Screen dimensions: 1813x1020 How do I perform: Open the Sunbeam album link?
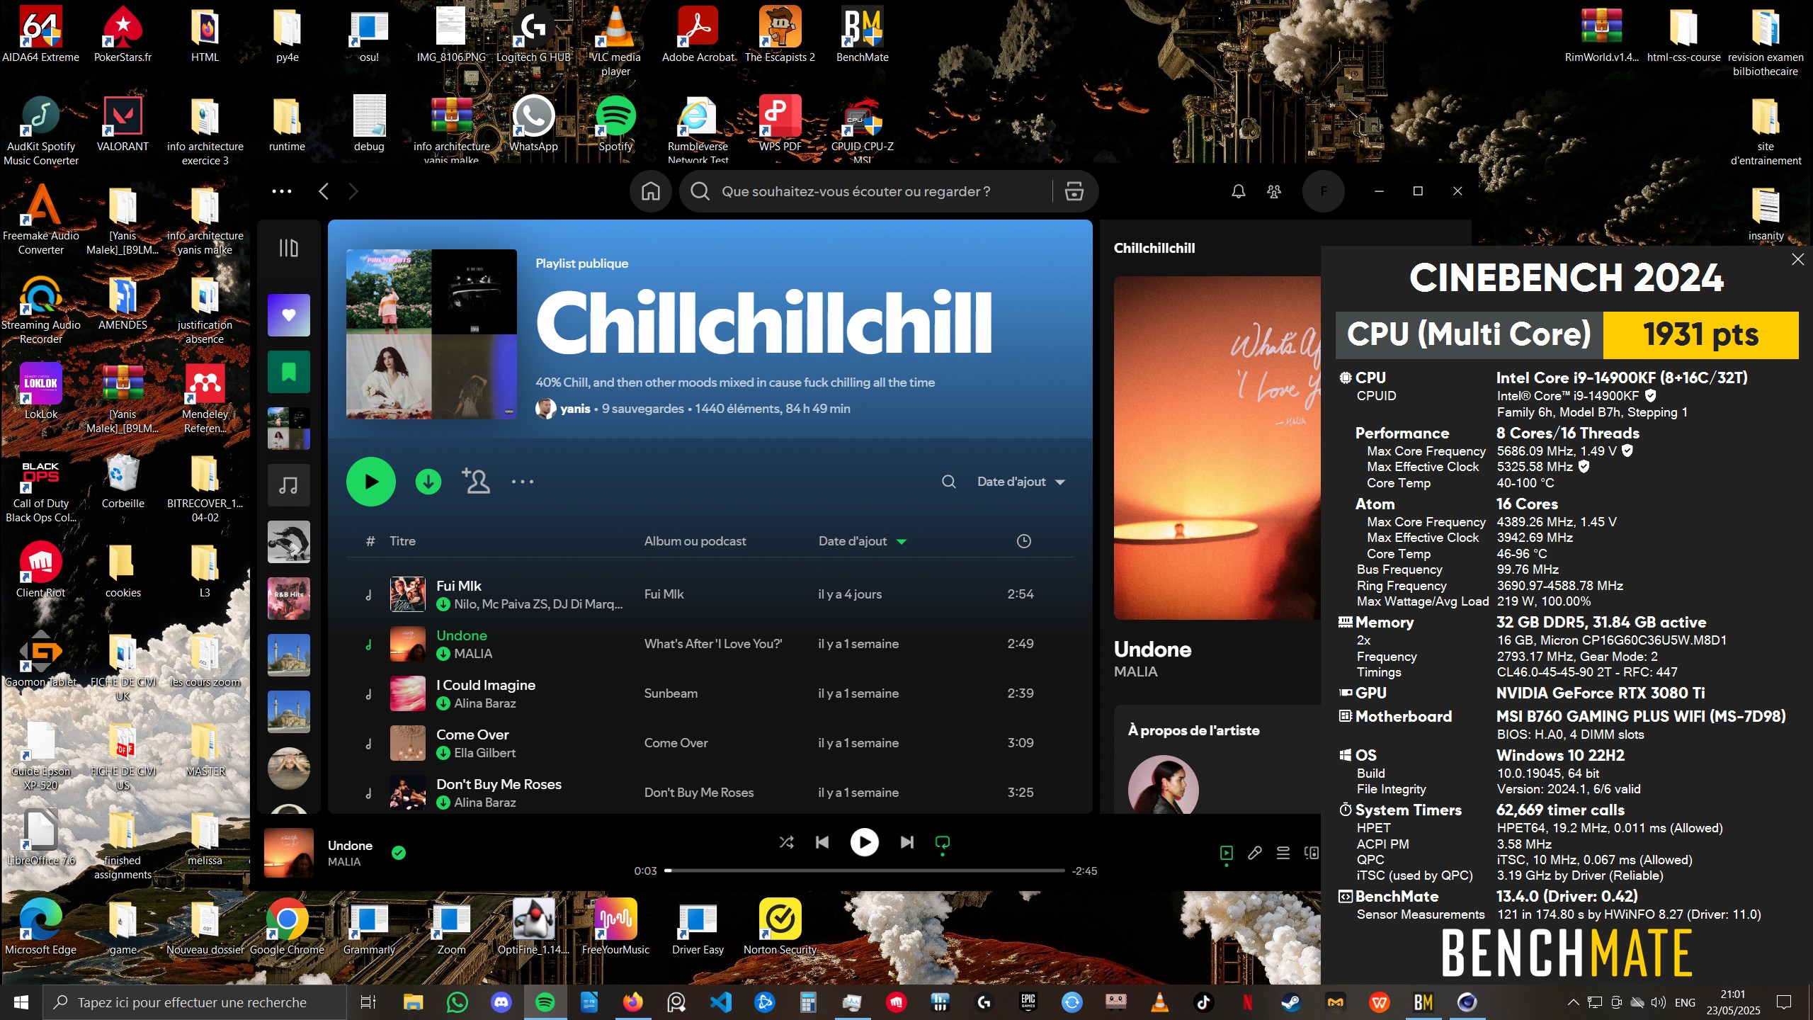[671, 693]
